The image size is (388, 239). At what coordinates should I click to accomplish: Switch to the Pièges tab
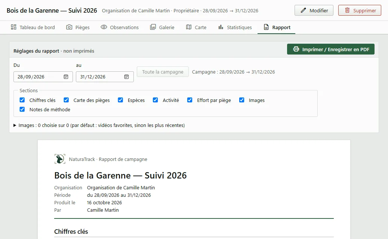(x=78, y=27)
